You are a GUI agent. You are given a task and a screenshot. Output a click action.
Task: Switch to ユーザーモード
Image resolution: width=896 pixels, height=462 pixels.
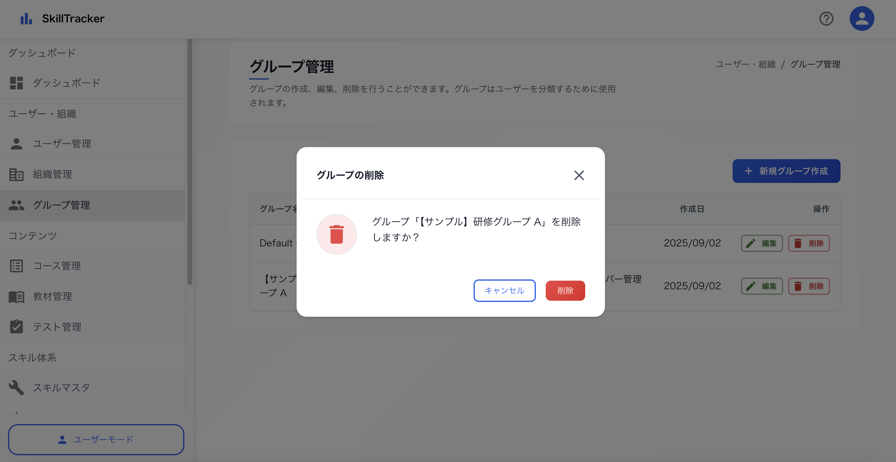96,439
